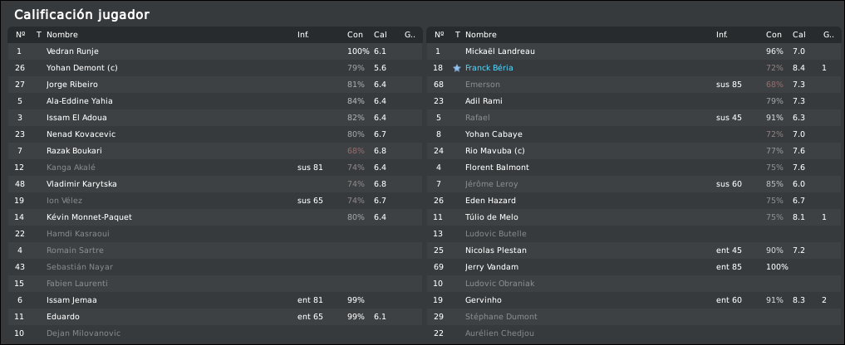Select the unused substitute Dejan Milovanovic

[83, 333]
